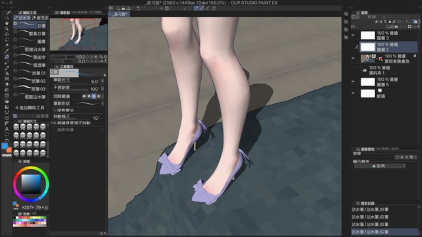This screenshot has width=422, height=237.
Task: Select the Pencil tool
Action: 7,63
